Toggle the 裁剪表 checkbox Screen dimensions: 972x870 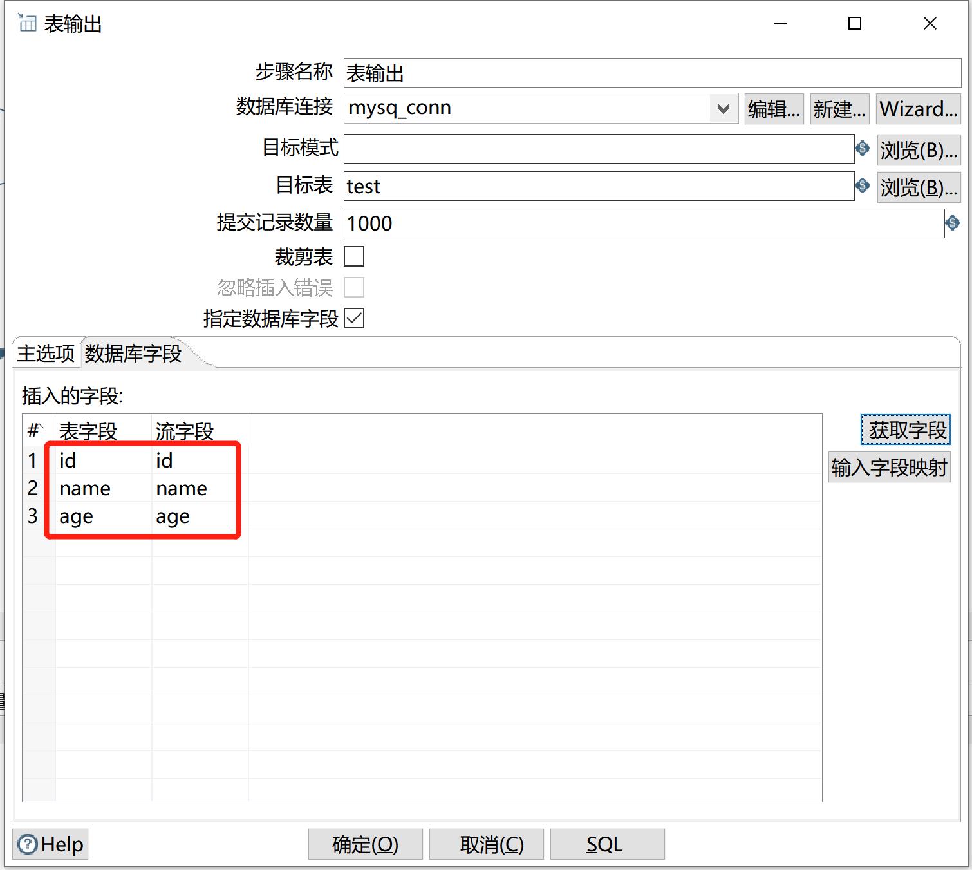click(354, 256)
